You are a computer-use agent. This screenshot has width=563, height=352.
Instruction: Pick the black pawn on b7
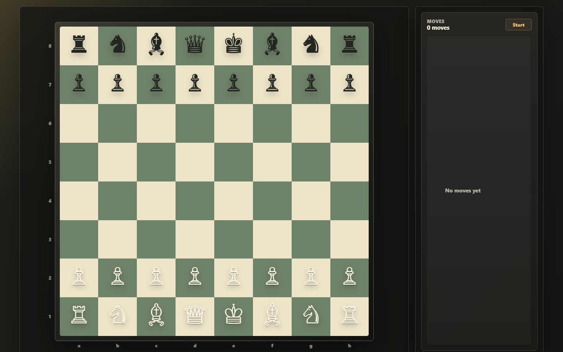point(118,84)
